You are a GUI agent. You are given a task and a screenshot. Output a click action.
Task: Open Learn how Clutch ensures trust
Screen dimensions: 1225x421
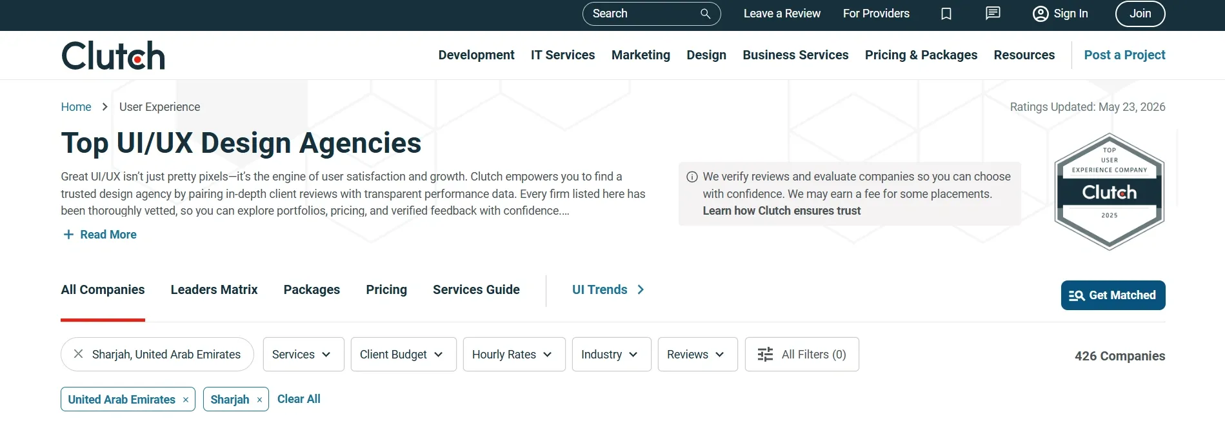[781, 211]
